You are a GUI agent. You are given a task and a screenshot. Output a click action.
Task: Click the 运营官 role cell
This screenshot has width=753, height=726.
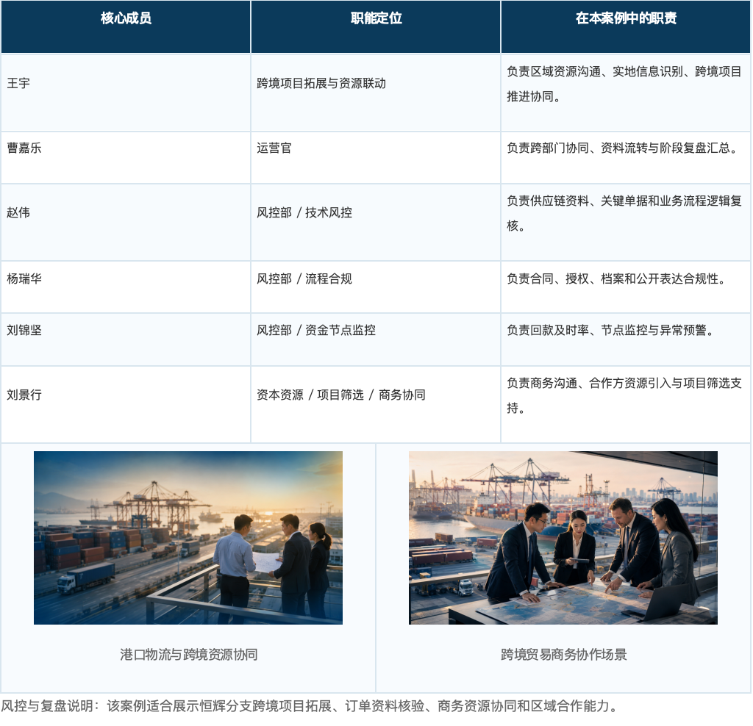pyautogui.click(x=376, y=157)
